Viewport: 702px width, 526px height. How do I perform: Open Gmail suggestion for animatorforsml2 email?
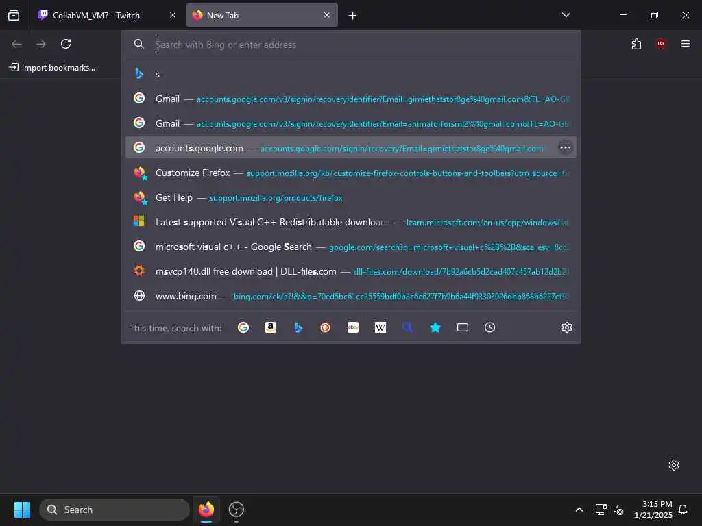(350, 123)
